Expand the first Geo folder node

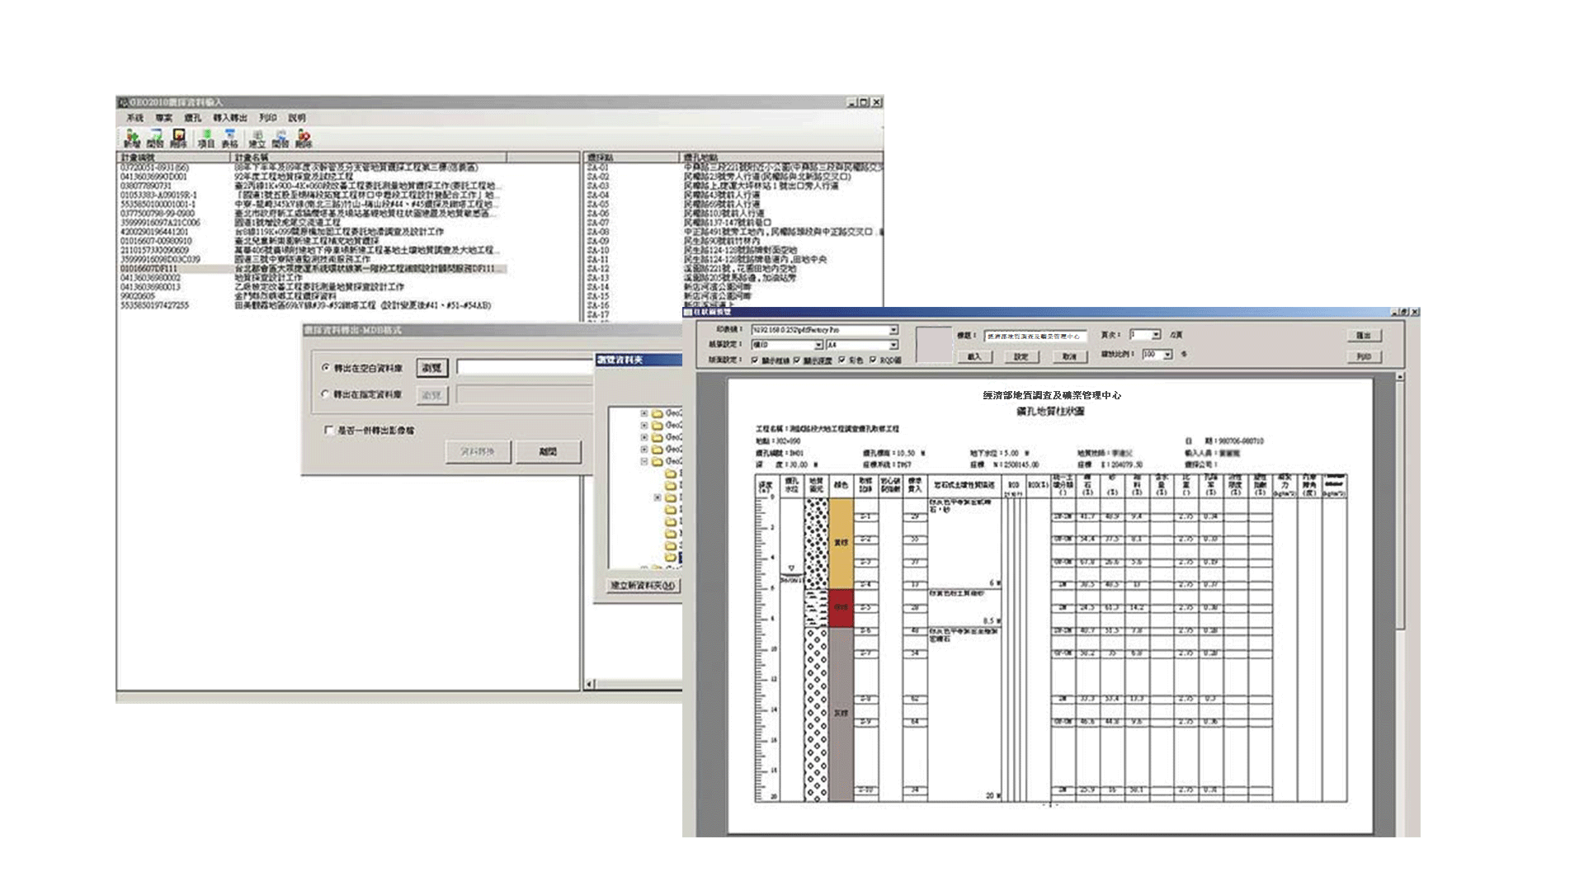point(644,413)
